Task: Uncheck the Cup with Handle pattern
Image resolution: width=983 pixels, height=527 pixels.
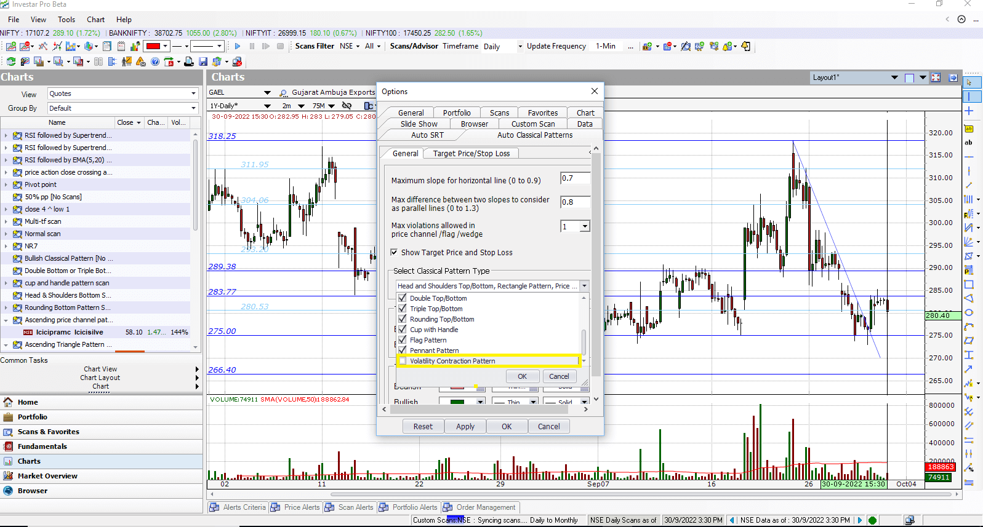Action: pyautogui.click(x=403, y=330)
